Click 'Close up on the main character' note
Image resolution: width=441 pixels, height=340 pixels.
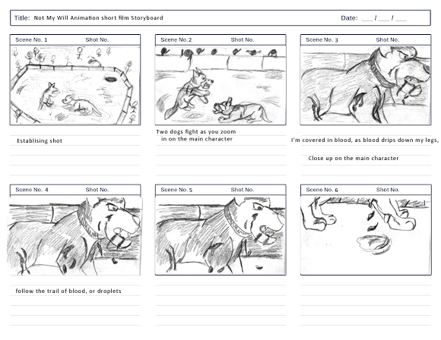point(354,159)
